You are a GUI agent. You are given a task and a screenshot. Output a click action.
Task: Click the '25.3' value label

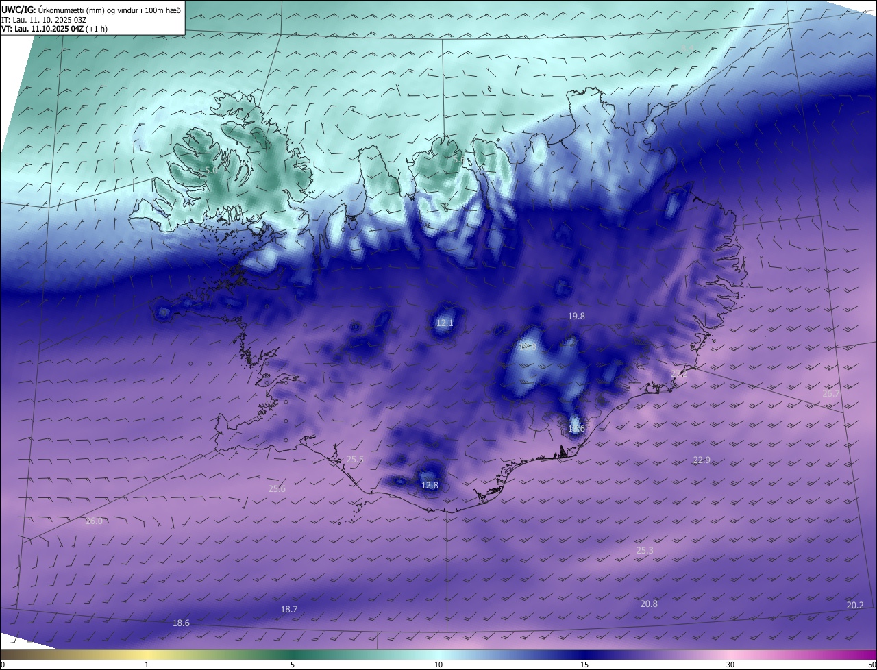pos(645,550)
